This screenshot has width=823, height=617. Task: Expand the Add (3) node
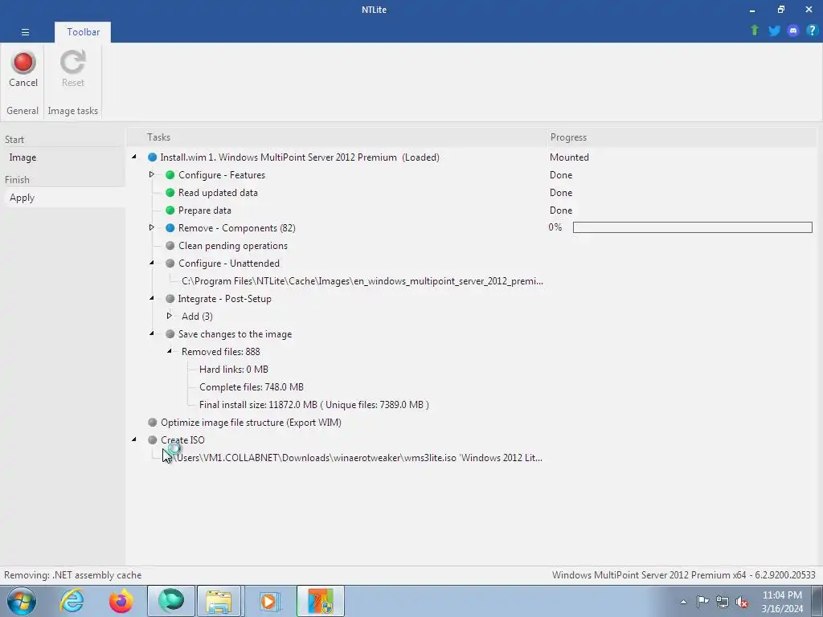[x=169, y=315]
